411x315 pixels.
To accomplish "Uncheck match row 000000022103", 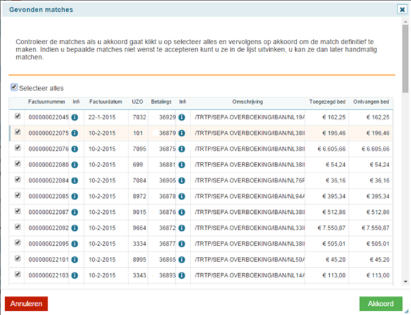I will (18, 274).
